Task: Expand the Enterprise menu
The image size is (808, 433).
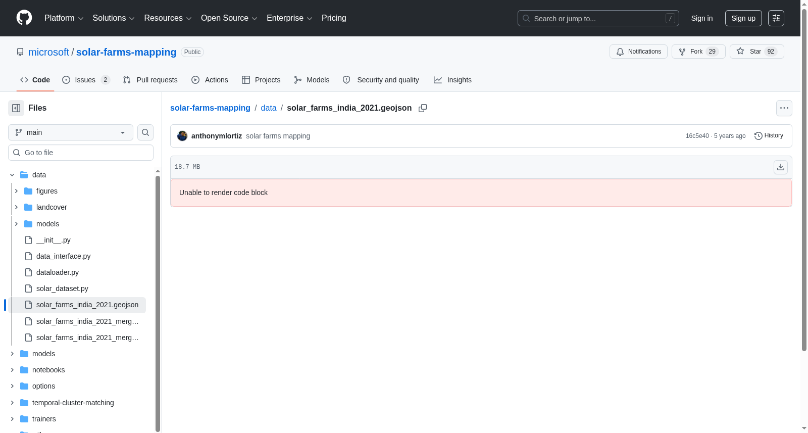Action: pyautogui.click(x=289, y=18)
